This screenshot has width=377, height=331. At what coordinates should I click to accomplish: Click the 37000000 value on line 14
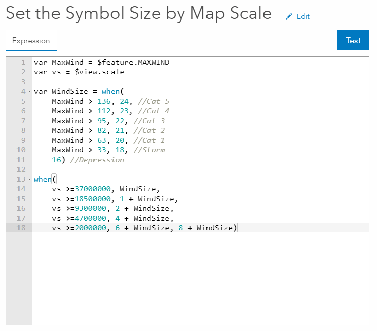point(92,189)
